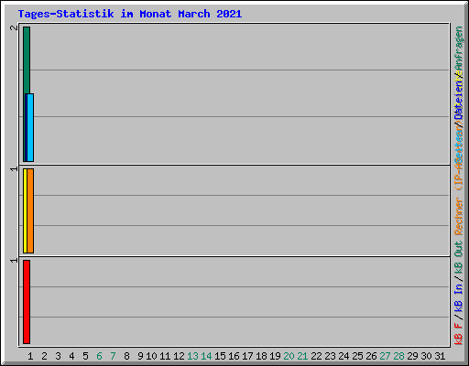This screenshot has width=469, height=366.
Task: Select day 21 weekend label
Action: point(302,356)
